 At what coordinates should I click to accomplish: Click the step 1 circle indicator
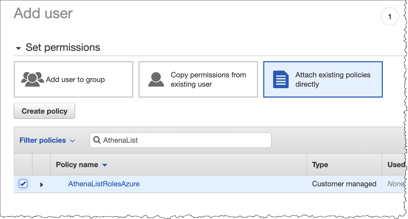390,17
